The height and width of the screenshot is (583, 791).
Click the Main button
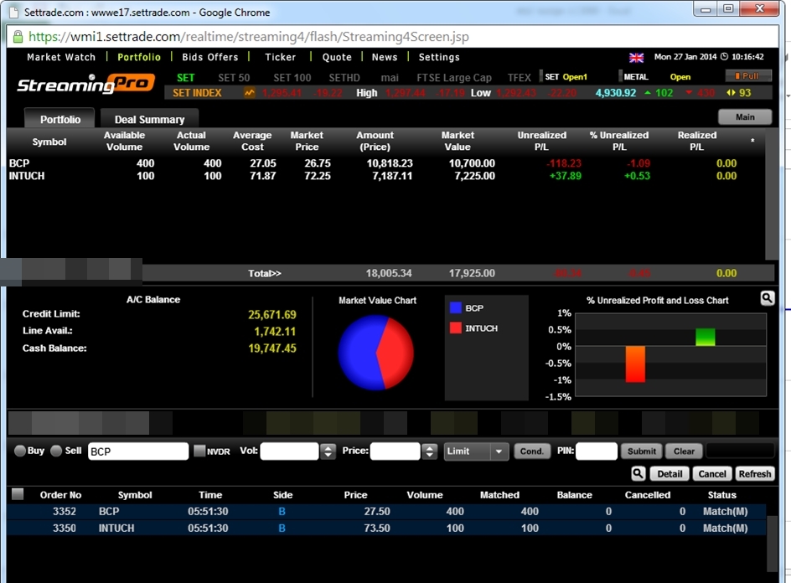745,116
